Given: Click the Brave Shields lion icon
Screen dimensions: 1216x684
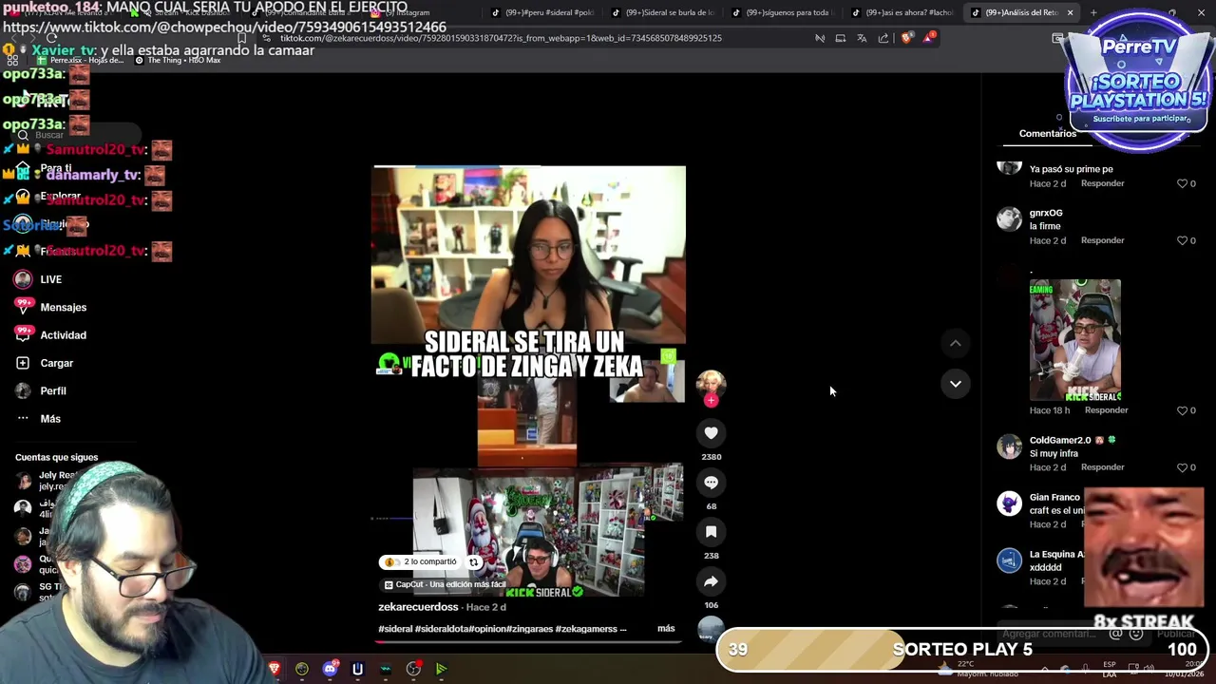Looking at the screenshot, I should pyautogui.click(x=906, y=38).
